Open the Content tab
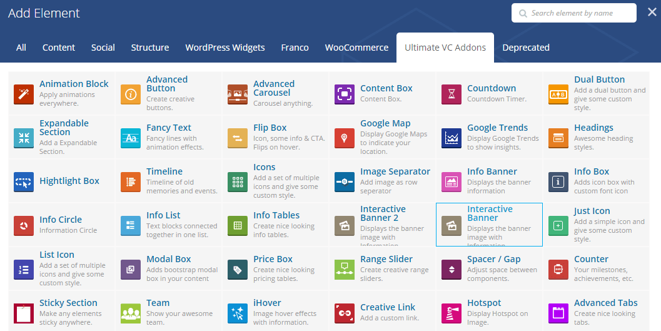This screenshot has height=331, width=661. point(59,48)
